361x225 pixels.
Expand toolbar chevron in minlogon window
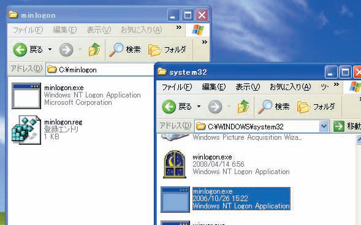[205, 42]
